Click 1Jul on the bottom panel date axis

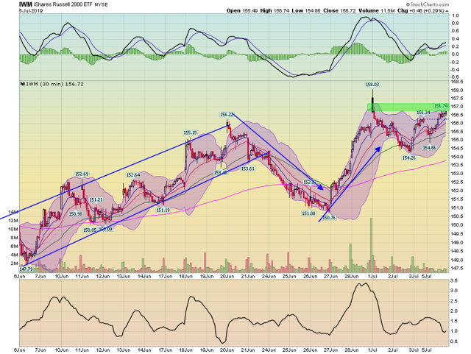coord(372,350)
